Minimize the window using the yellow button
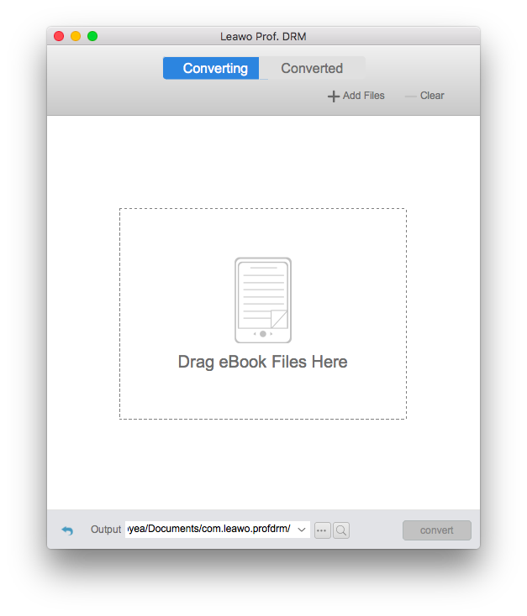This screenshot has height=616, width=527. (x=76, y=36)
